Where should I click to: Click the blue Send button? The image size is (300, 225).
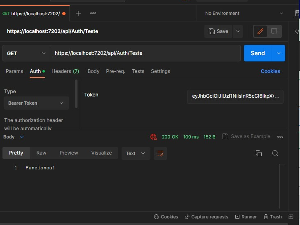258,53
